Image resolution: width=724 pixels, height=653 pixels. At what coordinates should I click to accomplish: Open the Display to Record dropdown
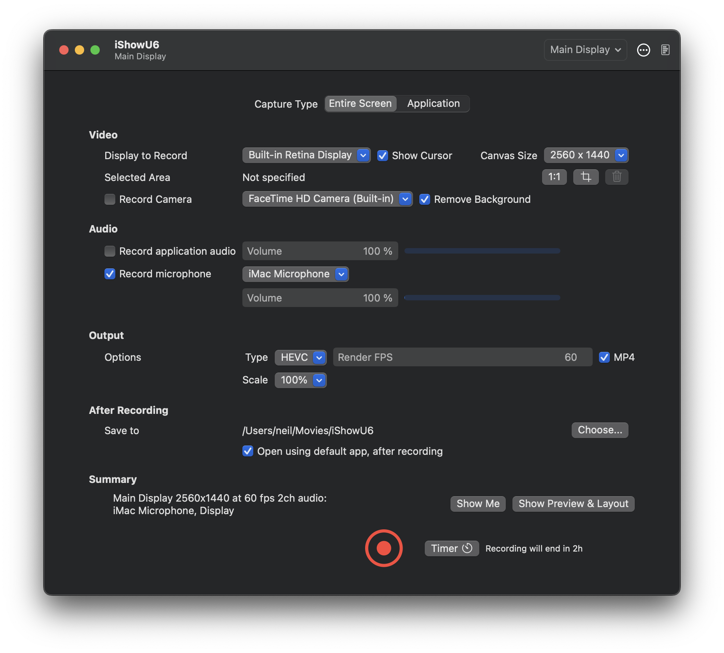point(362,155)
